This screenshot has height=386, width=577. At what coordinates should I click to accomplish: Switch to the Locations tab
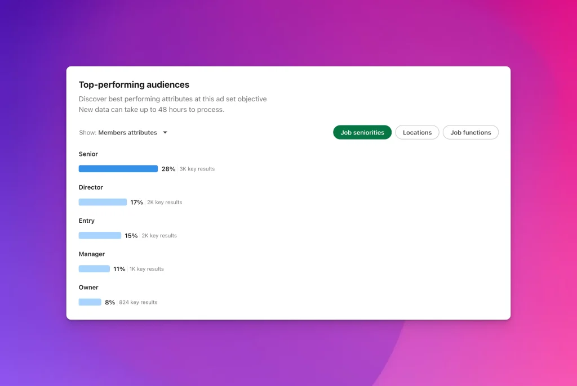point(417,132)
